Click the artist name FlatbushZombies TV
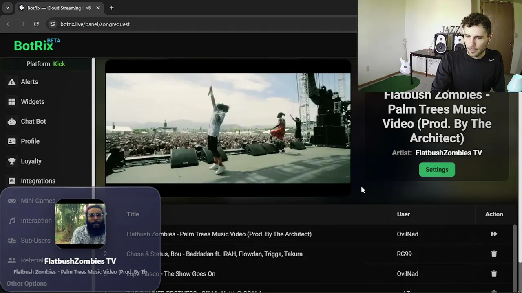This screenshot has width=522, height=293. pyautogui.click(x=449, y=153)
